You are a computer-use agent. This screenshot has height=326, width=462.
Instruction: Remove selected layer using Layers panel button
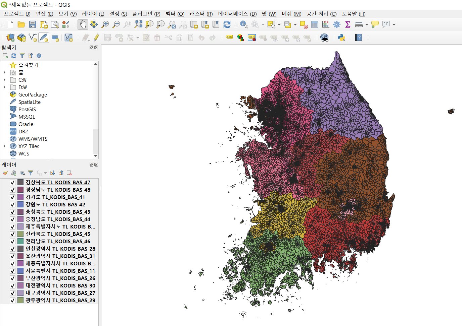[x=69, y=173]
